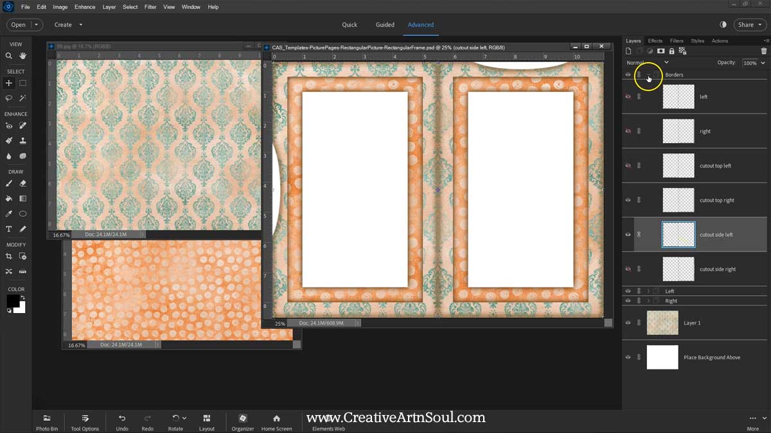The height and width of the screenshot is (433, 771).
Task: Select the Paint Bucket tool
Action: (9, 198)
